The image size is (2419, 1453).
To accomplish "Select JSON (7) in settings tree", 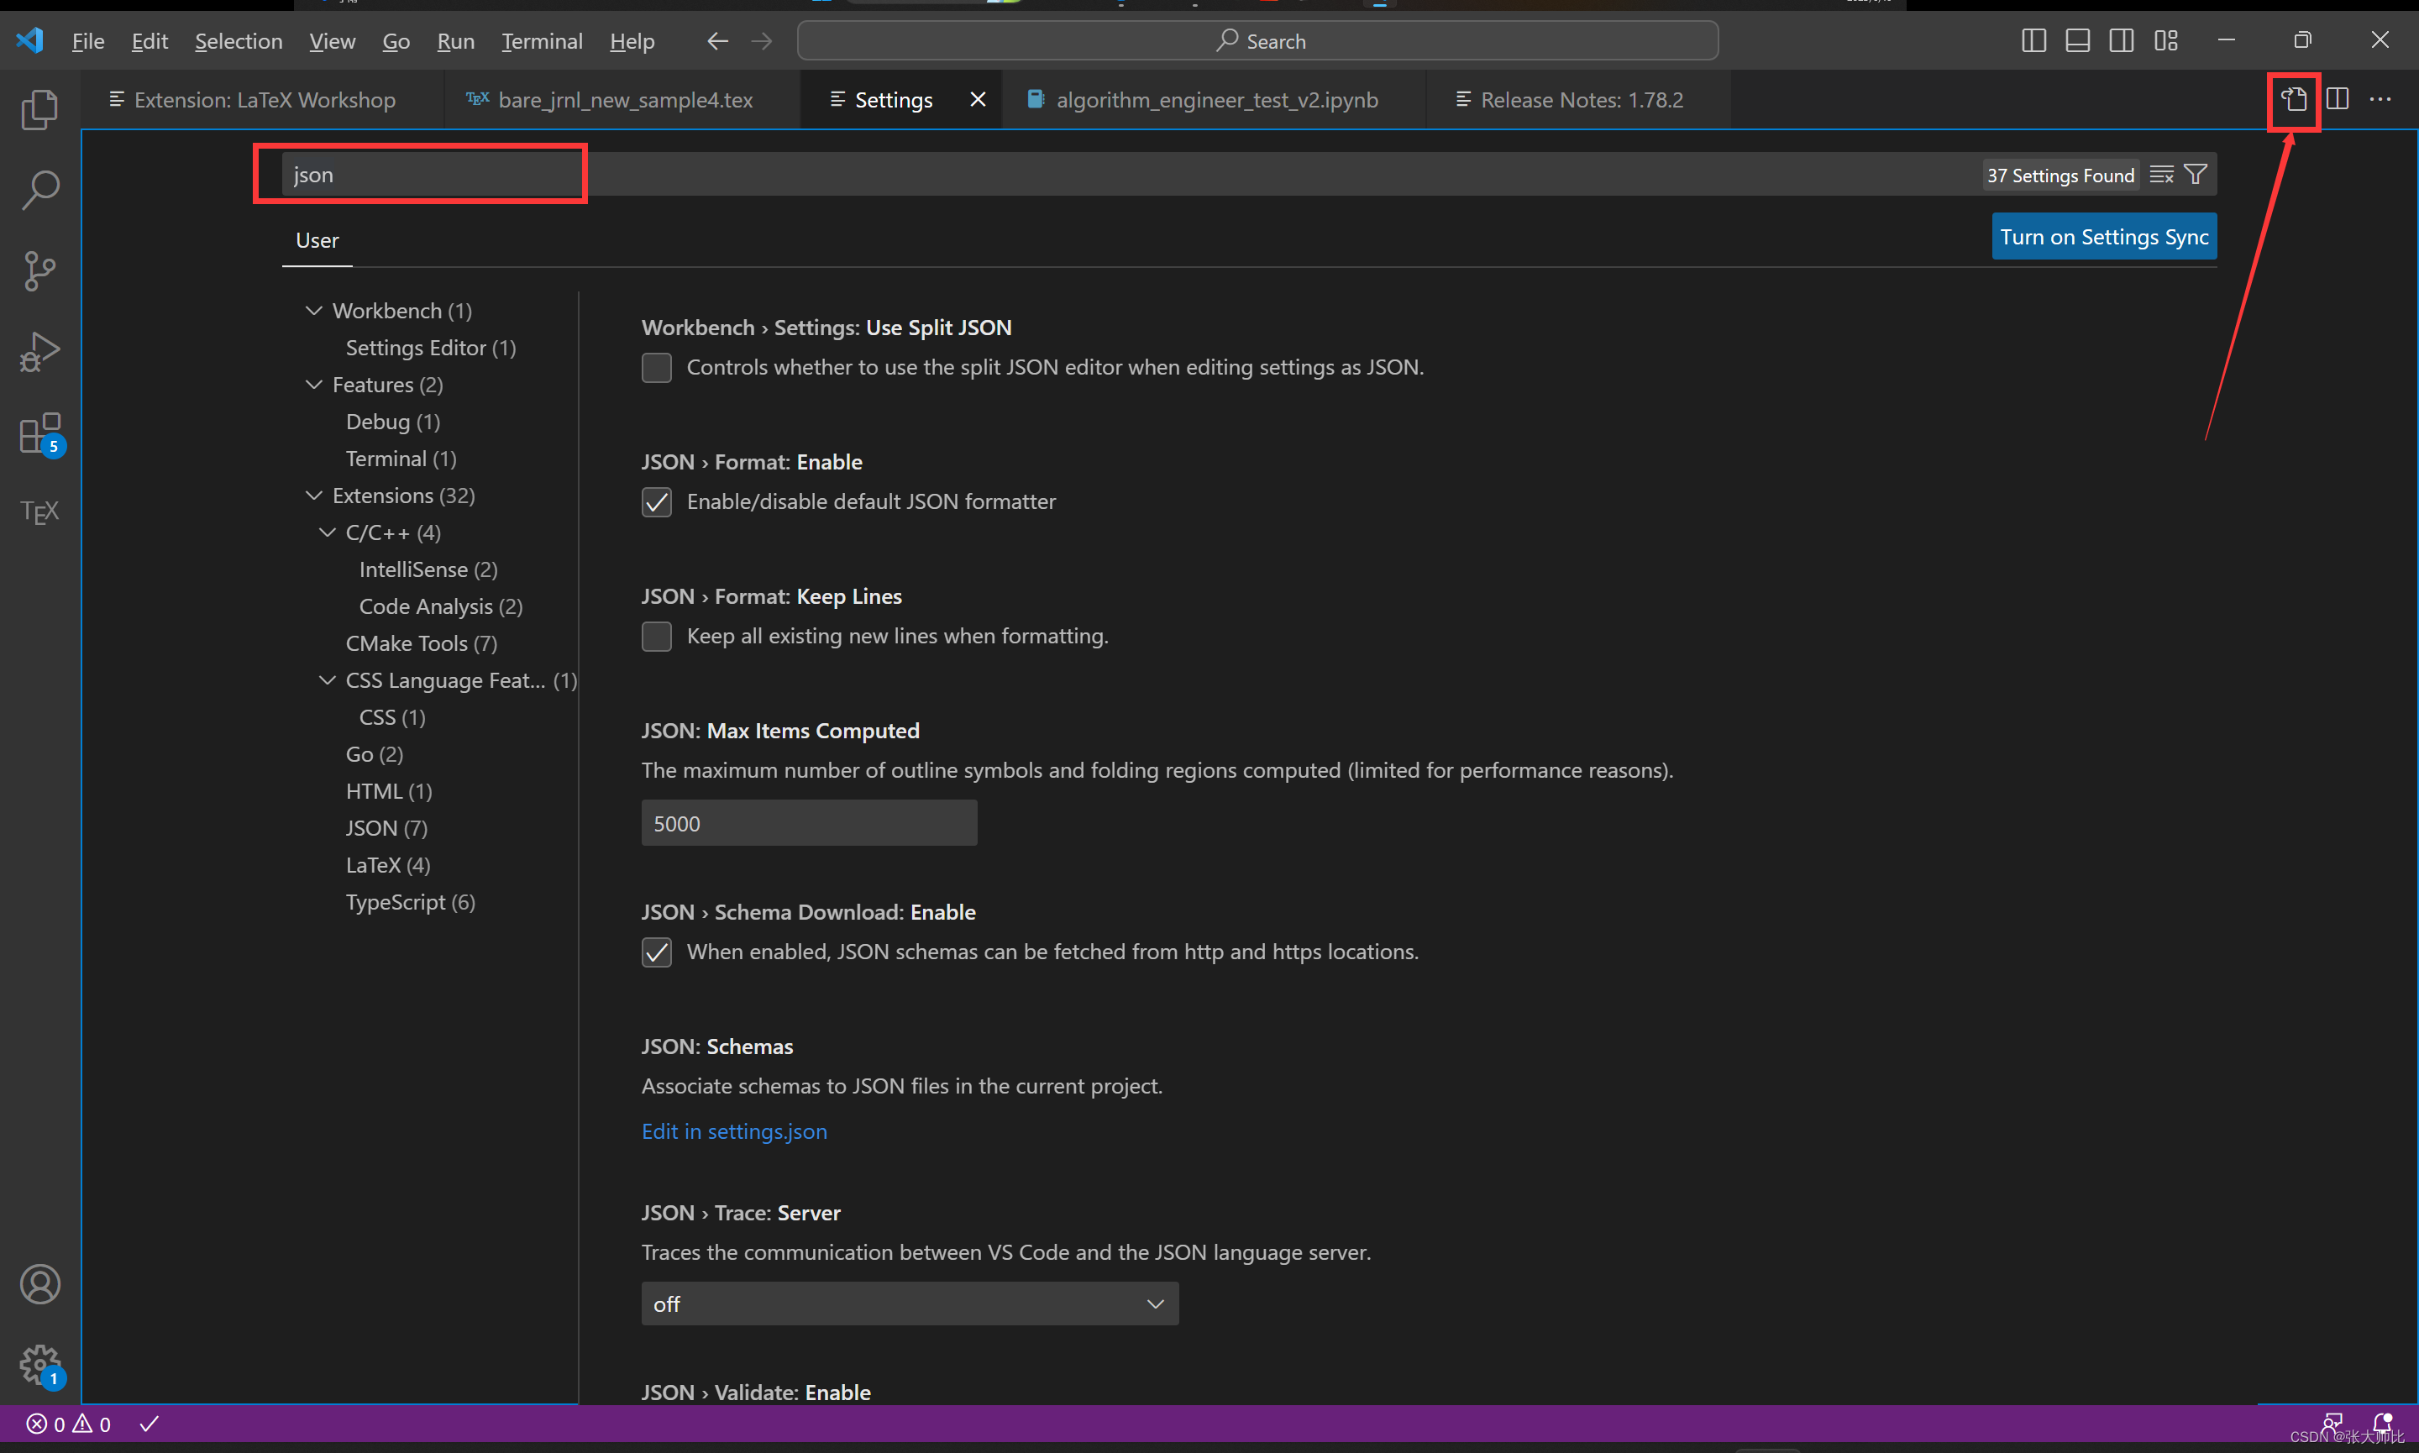I will pyautogui.click(x=386, y=828).
